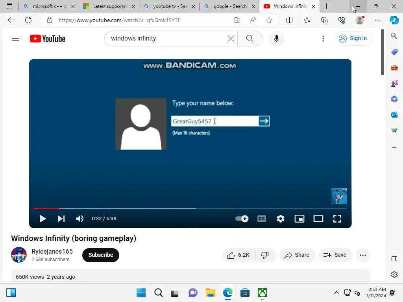Go back to the previous page
The height and width of the screenshot is (302, 403).
pyautogui.click(x=11, y=20)
